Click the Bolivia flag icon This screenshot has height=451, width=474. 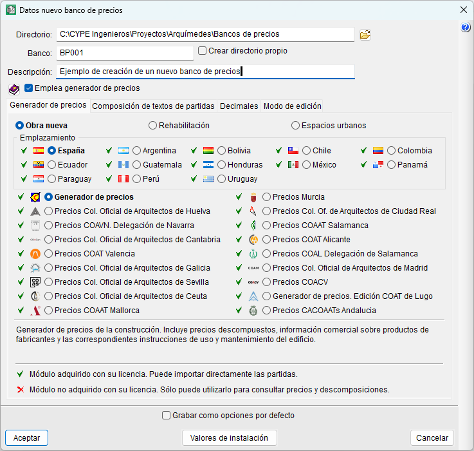[208, 151]
